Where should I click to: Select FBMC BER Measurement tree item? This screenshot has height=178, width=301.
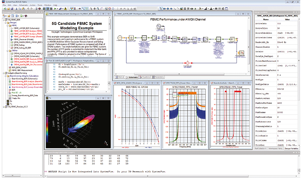pyautogui.click(x=22, y=70)
